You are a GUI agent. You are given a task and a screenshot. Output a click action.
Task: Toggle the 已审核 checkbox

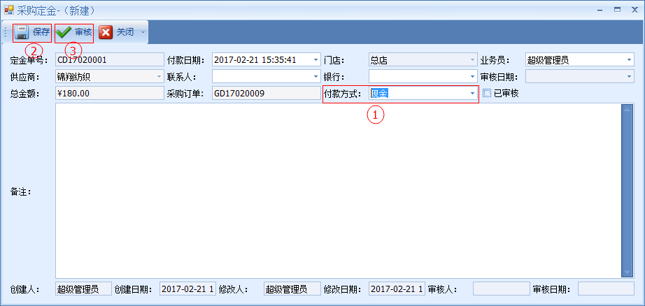point(487,93)
